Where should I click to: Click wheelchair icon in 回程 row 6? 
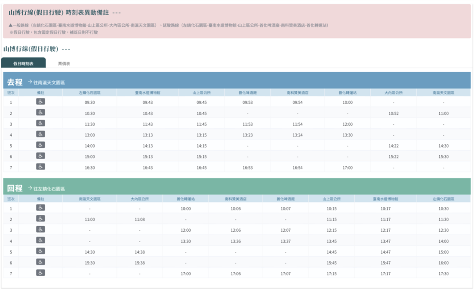41,262
